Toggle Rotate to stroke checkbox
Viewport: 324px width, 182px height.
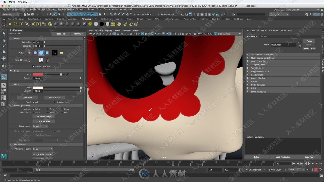tap(33, 66)
